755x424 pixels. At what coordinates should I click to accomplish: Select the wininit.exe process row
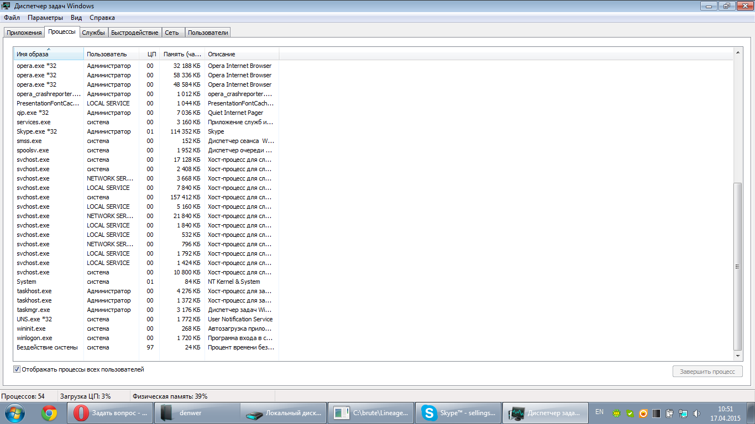click(146, 328)
